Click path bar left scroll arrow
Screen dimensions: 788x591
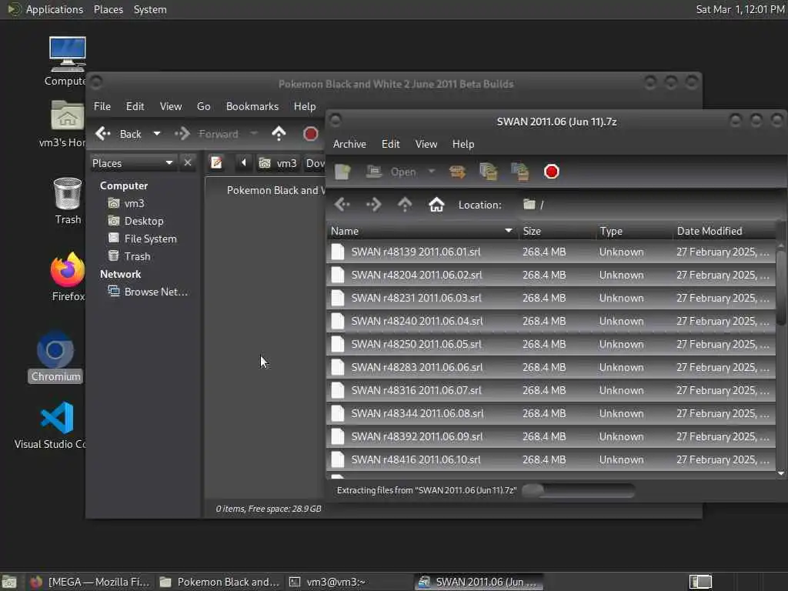point(244,163)
